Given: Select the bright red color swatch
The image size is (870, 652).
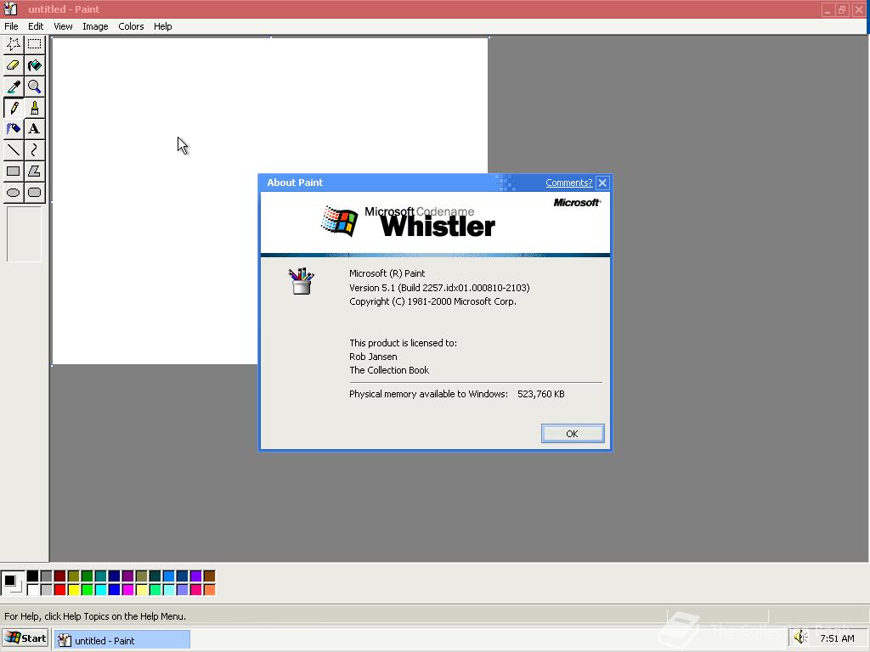Looking at the screenshot, I should [60, 589].
